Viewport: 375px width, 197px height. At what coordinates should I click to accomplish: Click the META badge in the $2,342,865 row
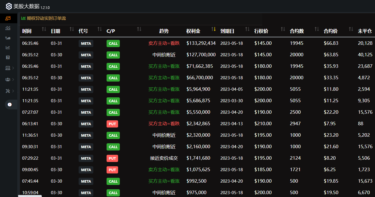[86, 124]
